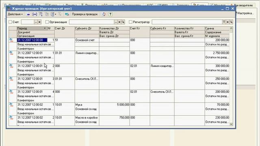
Task: Click the filter and sort settings icon
Action: (x=41, y=15)
